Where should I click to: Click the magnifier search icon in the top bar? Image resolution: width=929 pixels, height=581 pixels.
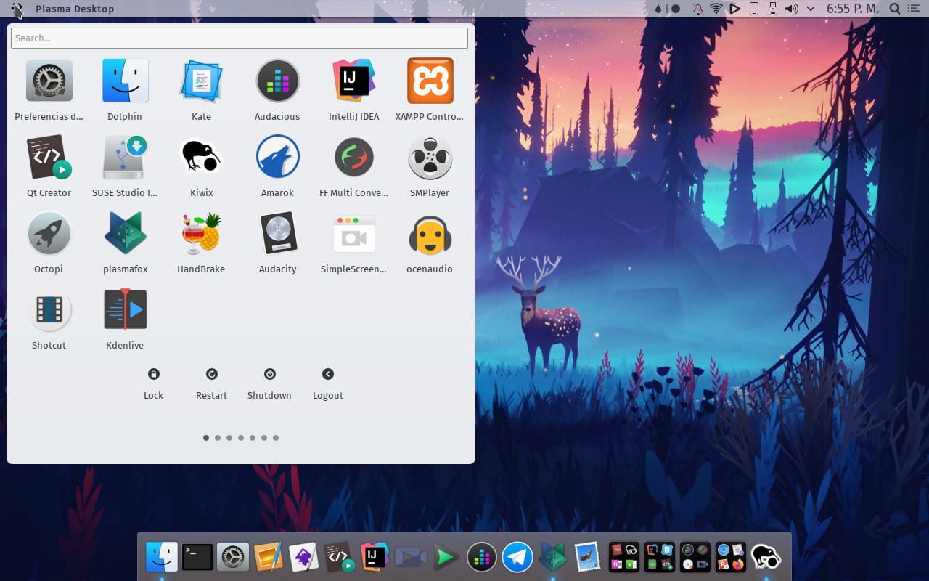click(895, 9)
